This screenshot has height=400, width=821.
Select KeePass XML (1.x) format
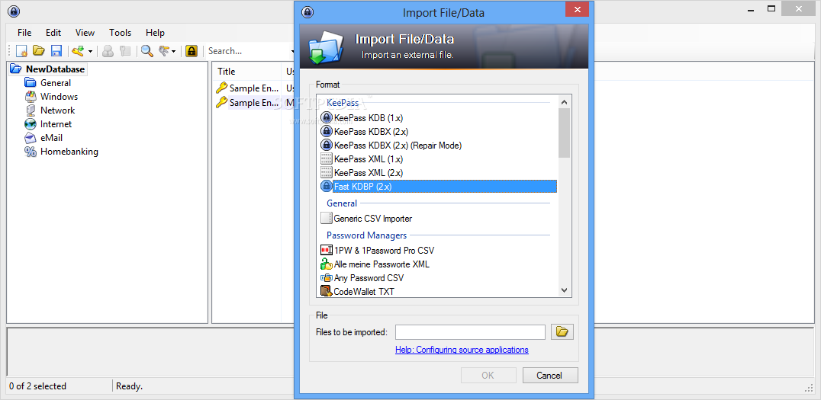[x=369, y=159]
